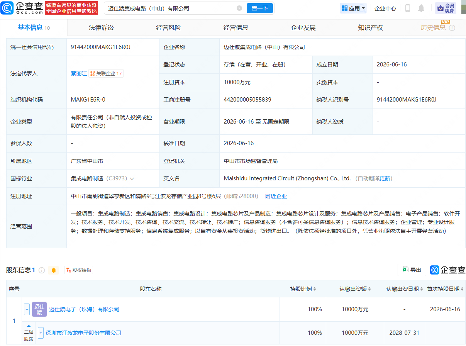This screenshot has width=466, height=346.
Task: Click the search input field
Action: [175, 8]
